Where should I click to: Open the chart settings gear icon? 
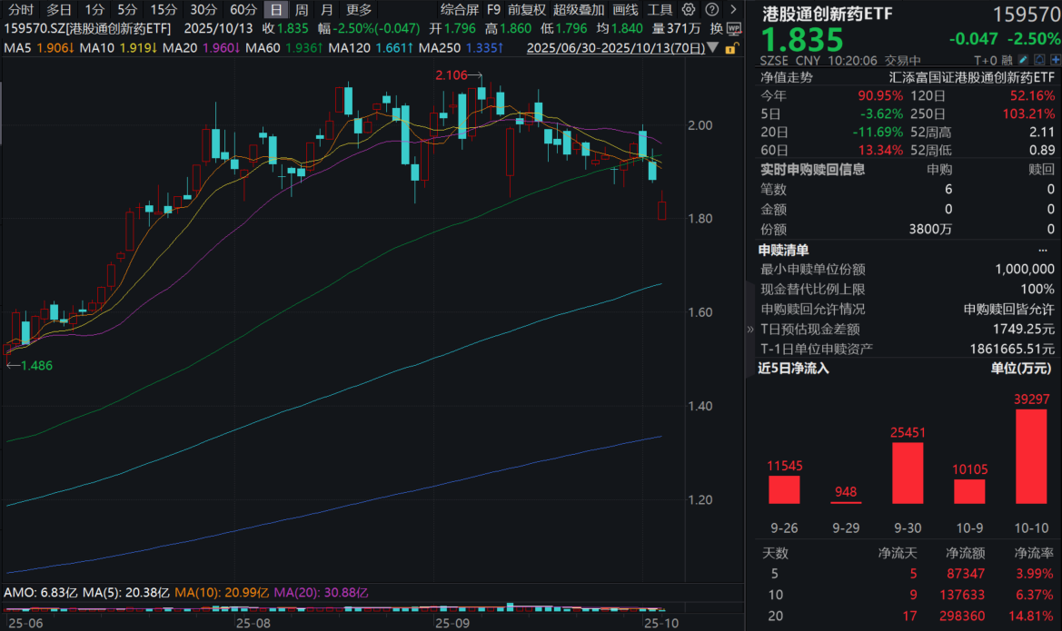tap(688, 10)
